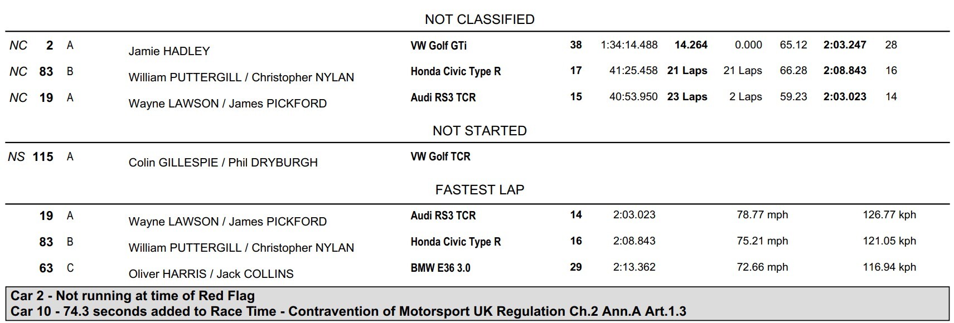Select the BMW E36 3.0 car name
The height and width of the screenshot is (323, 954).
[440, 268]
